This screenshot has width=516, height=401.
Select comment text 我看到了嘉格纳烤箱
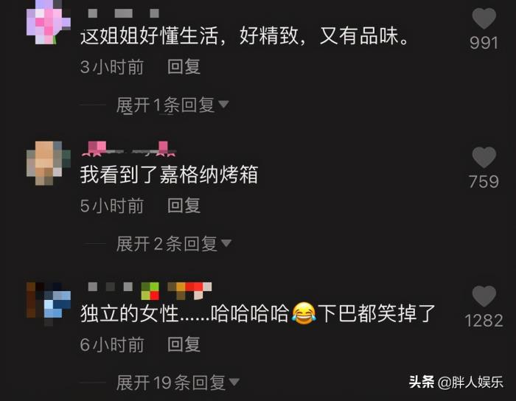coord(169,175)
